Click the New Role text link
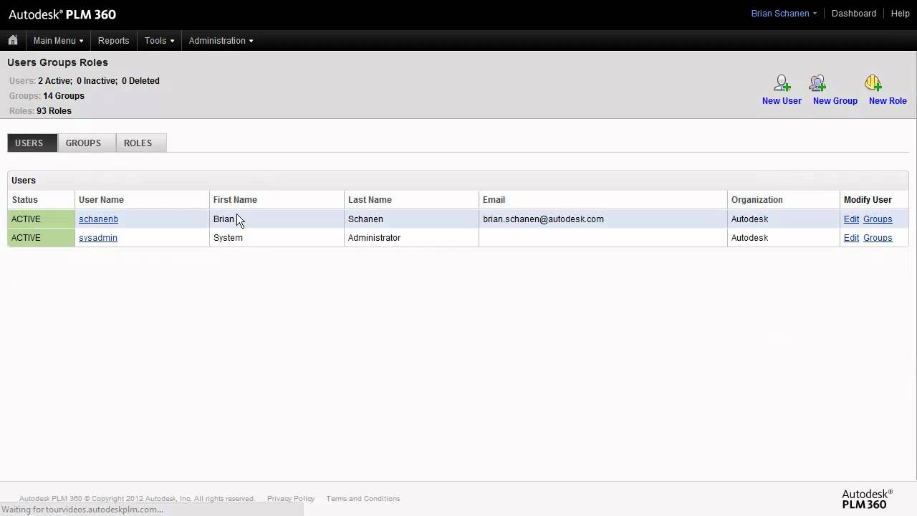917x516 pixels. coord(888,101)
